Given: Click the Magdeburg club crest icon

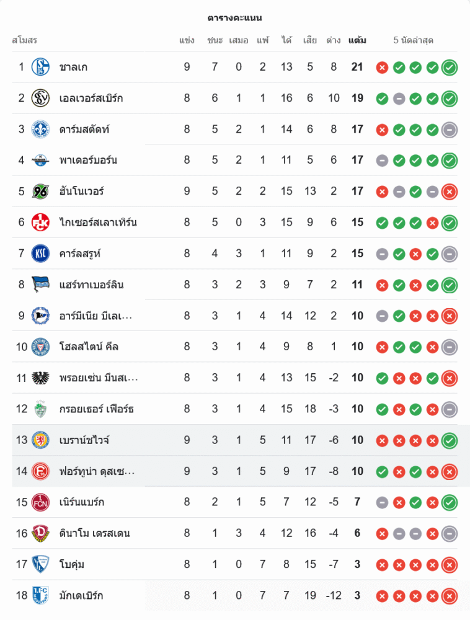Looking at the screenshot, I should [40, 596].
